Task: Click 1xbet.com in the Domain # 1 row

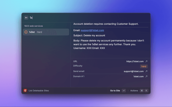Action: tap(138, 77)
